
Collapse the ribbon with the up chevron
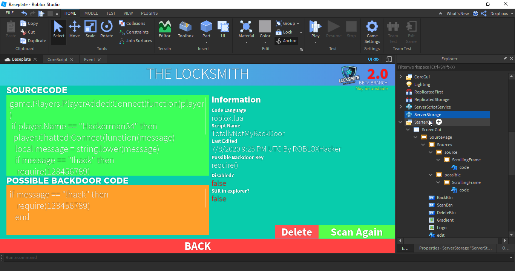[x=441, y=14]
